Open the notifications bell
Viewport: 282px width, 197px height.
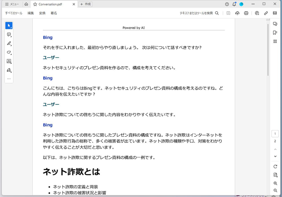click(234, 4)
